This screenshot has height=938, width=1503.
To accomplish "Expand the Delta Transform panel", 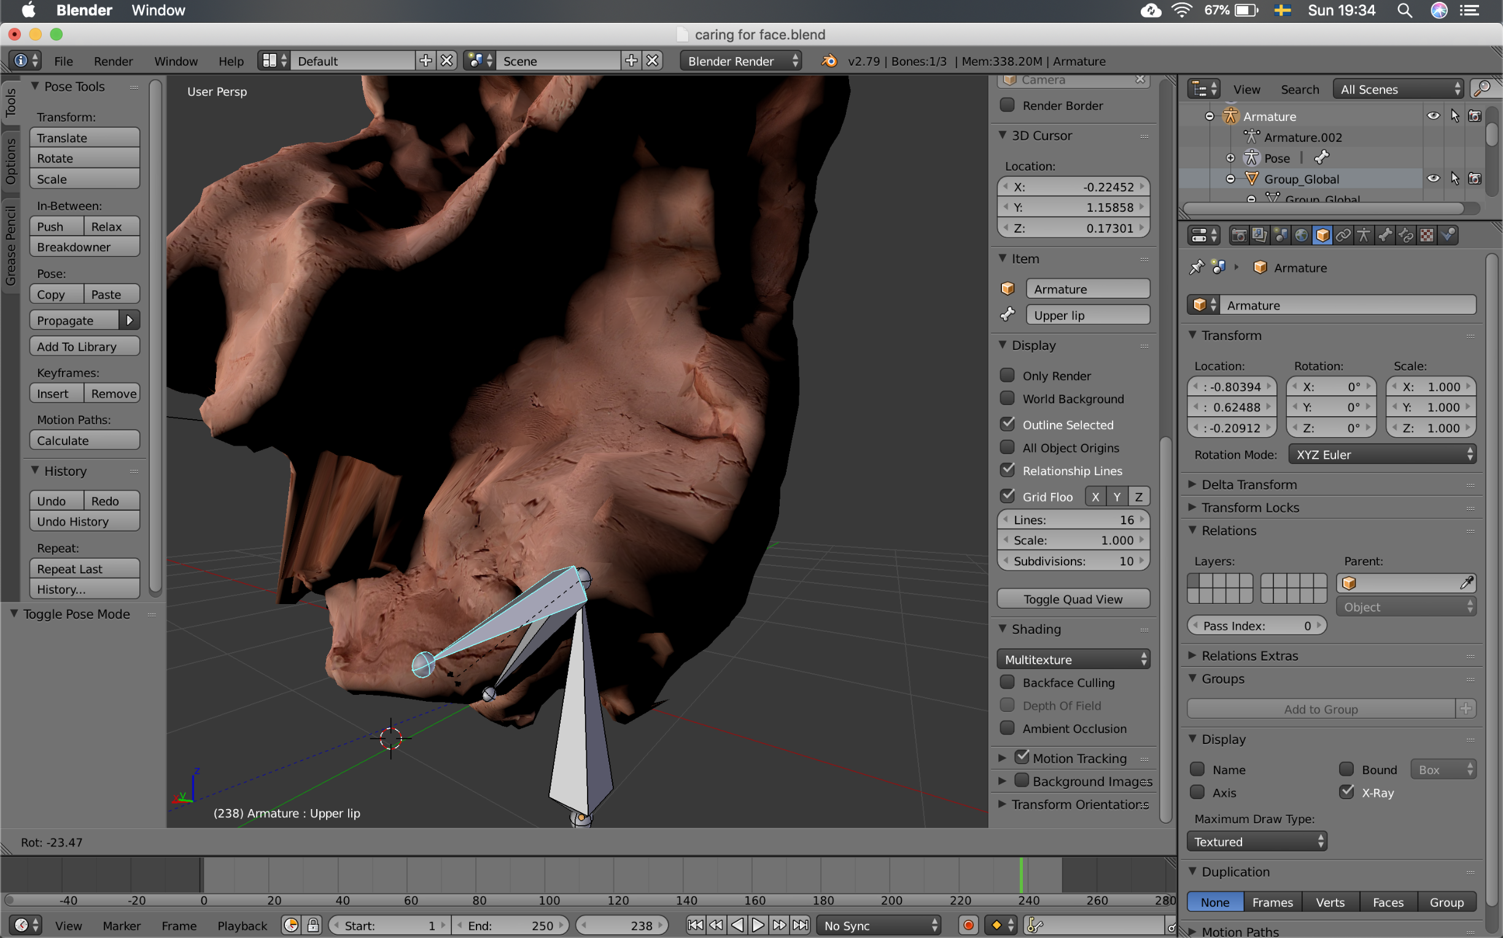I will tap(1249, 484).
